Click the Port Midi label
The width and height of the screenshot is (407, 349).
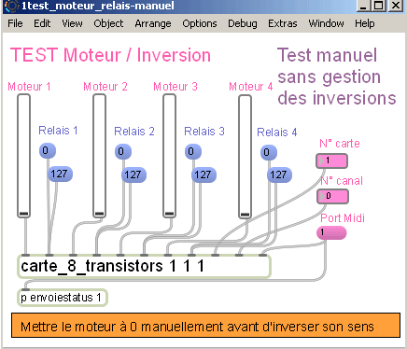tap(343, 218)
